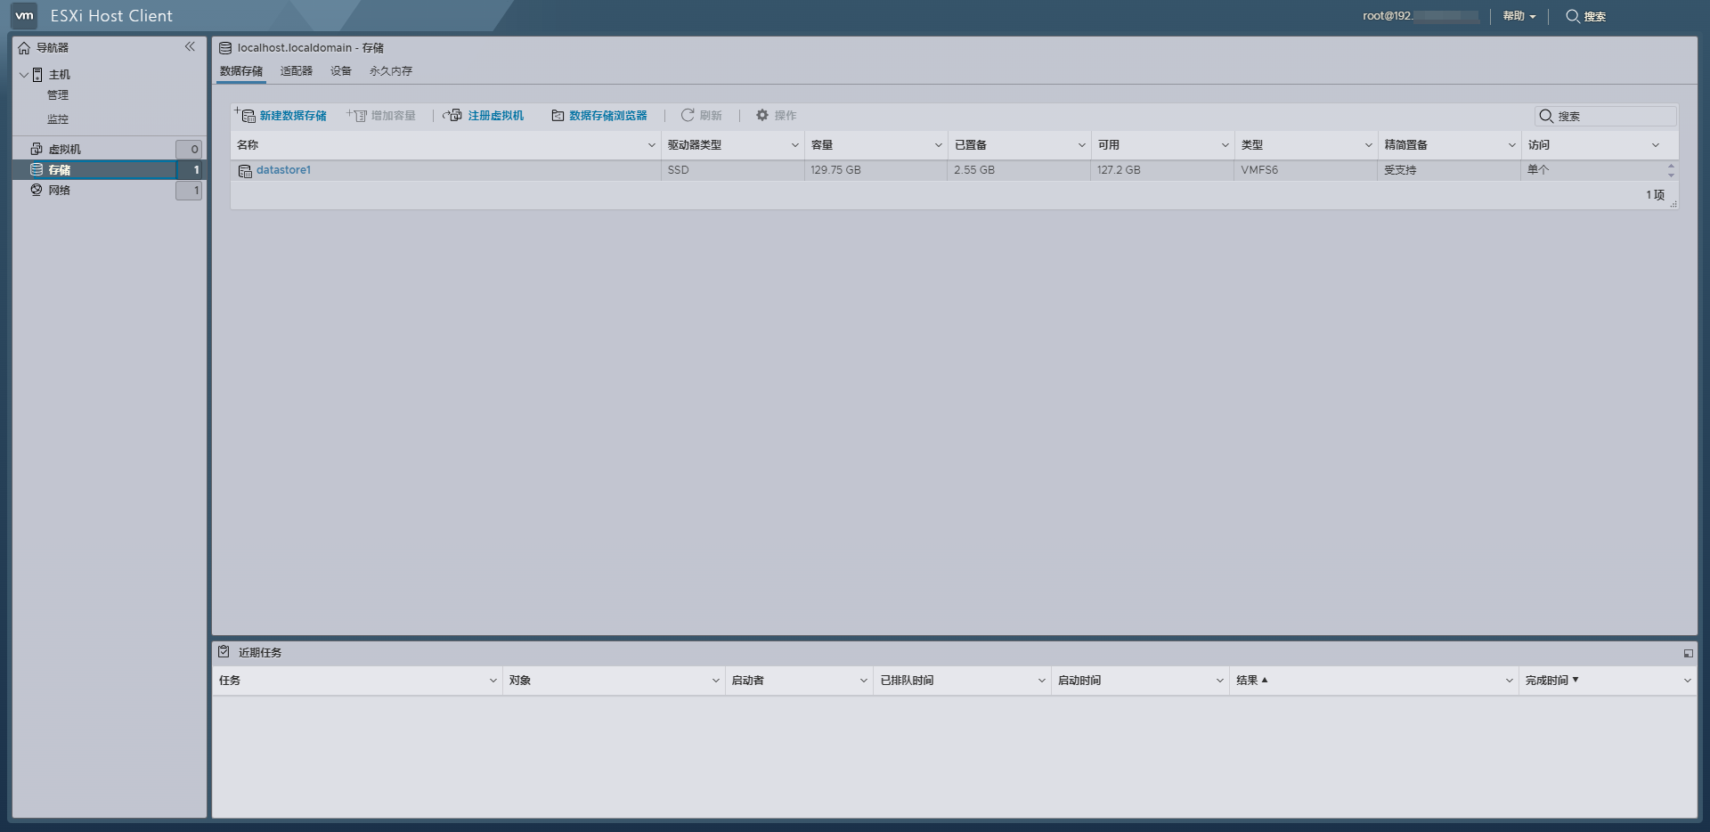Collapse the navigator panel with the double chevron
Image resolution: width=1710 pixels, height=832 pixels.
190,46
